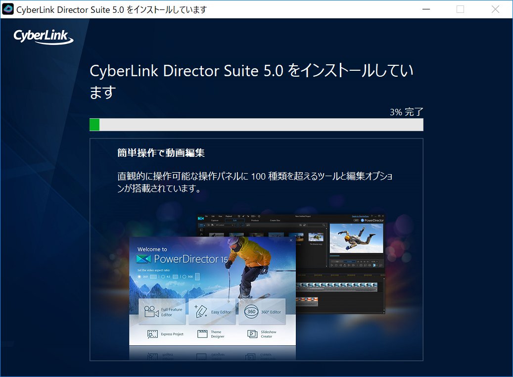Minimize the installer window

coord(426,9)
